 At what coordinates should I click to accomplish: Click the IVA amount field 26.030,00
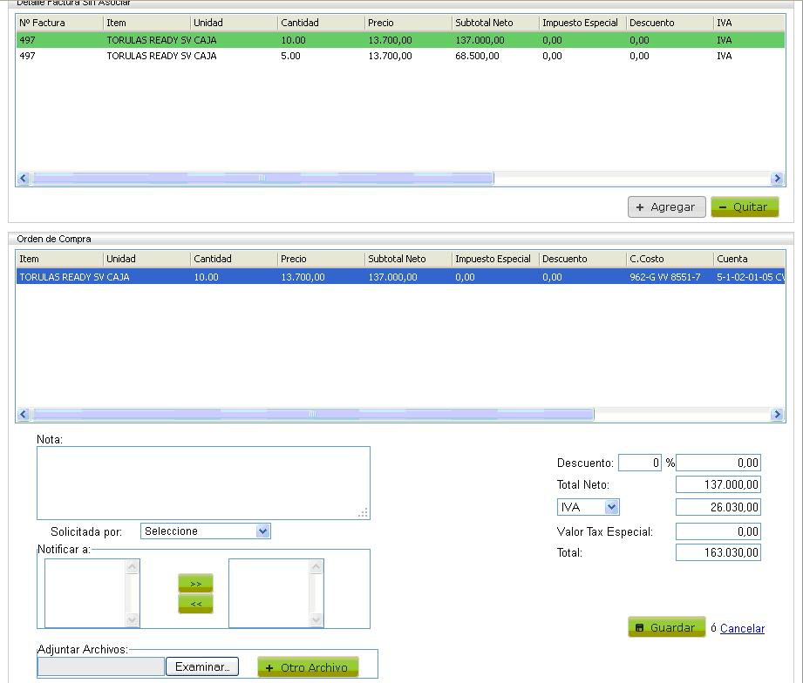[x=718, y=507]
